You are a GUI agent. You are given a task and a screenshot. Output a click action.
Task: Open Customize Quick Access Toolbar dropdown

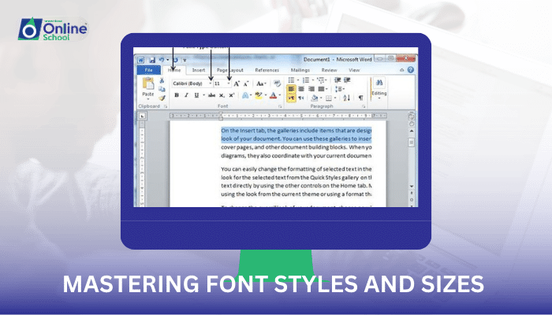(185, 61)
